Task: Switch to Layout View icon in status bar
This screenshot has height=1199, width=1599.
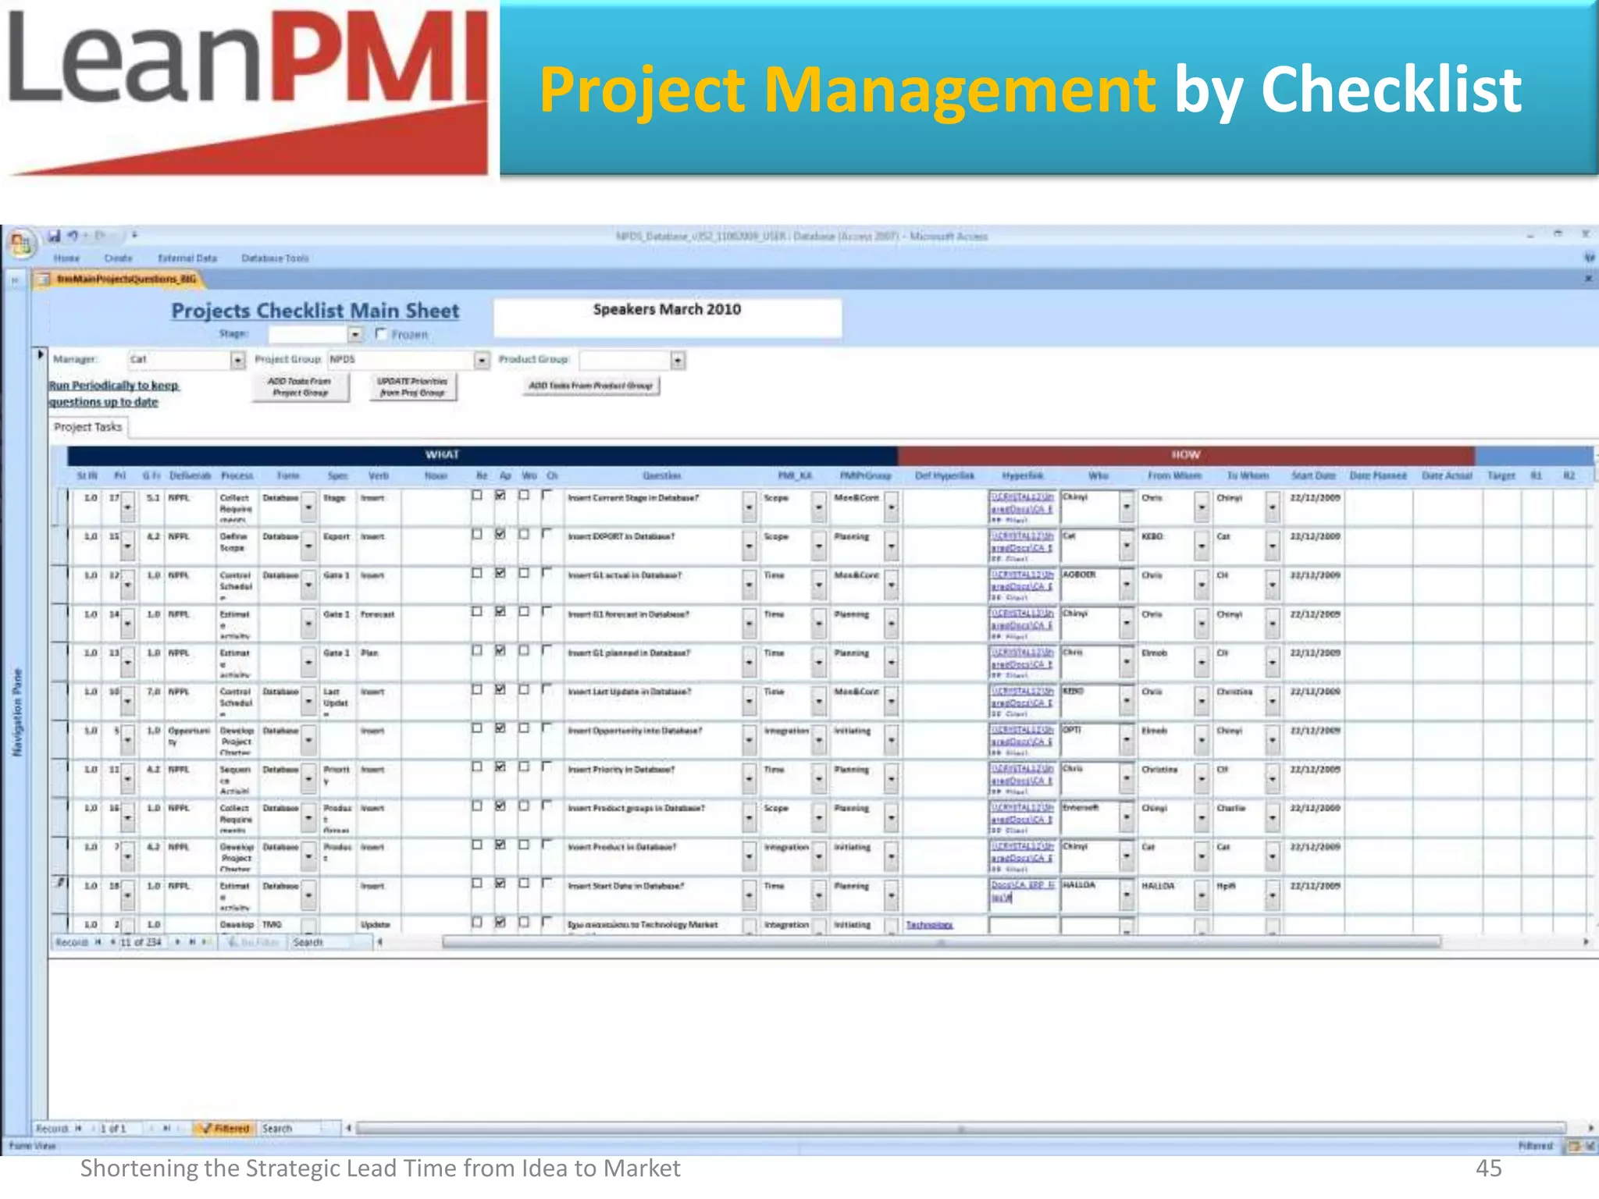Action: [1590, 1146]
